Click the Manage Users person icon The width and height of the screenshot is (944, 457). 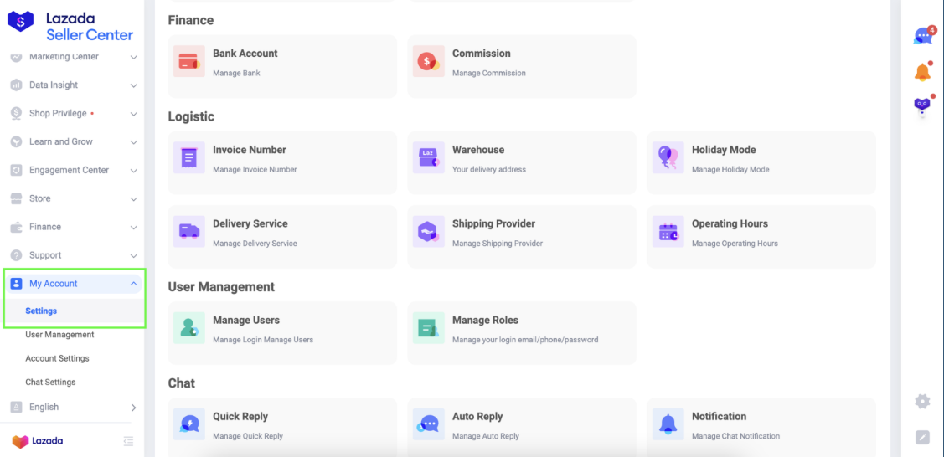click(189, 328)
